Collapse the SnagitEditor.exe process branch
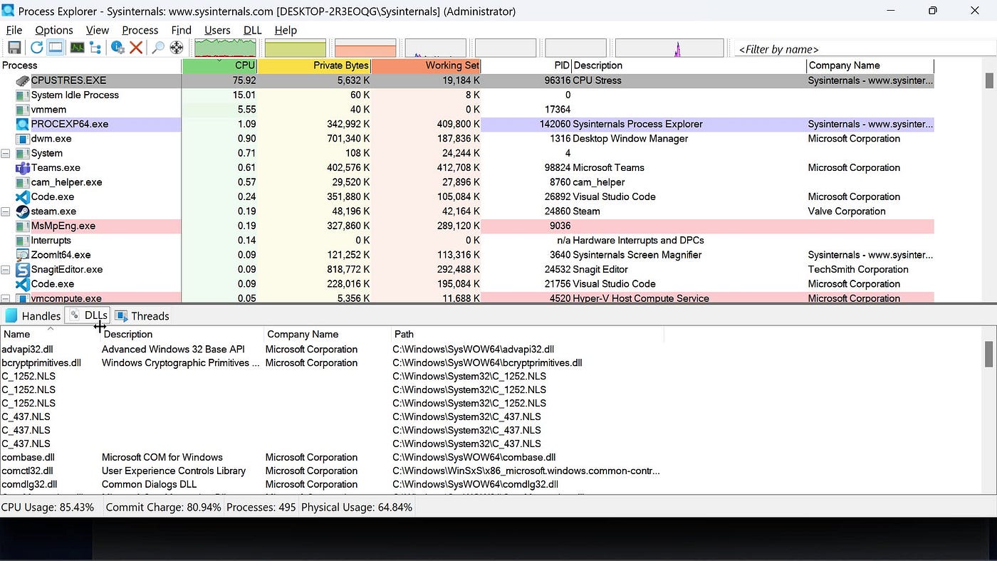 [6, 270]
